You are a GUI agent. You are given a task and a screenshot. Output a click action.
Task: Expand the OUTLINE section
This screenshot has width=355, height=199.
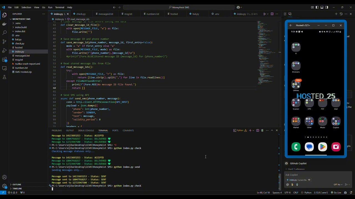(x=17, y=184)
